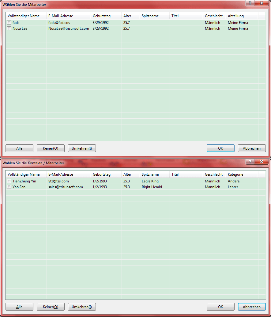The height and width of the screenshot is (317, 271).
Task: Check the box next to fads
Action: tap(9, 23)
